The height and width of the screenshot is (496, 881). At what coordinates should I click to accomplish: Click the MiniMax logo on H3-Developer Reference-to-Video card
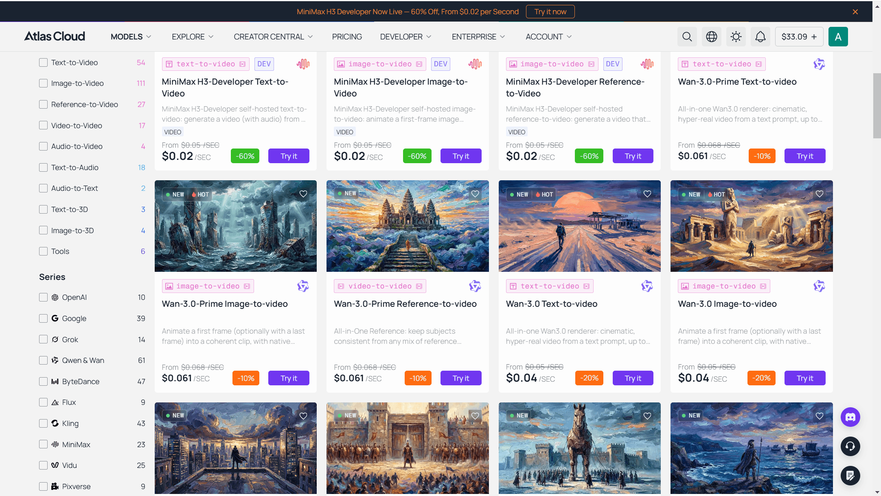click(647, 64)
